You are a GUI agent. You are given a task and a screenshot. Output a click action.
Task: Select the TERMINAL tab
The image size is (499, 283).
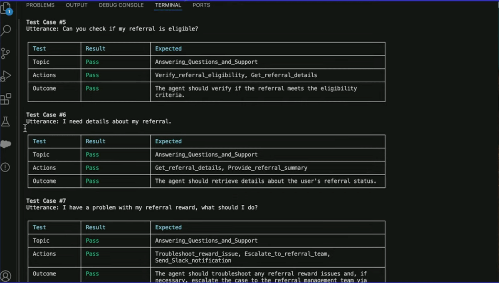(x=168, y=5)
